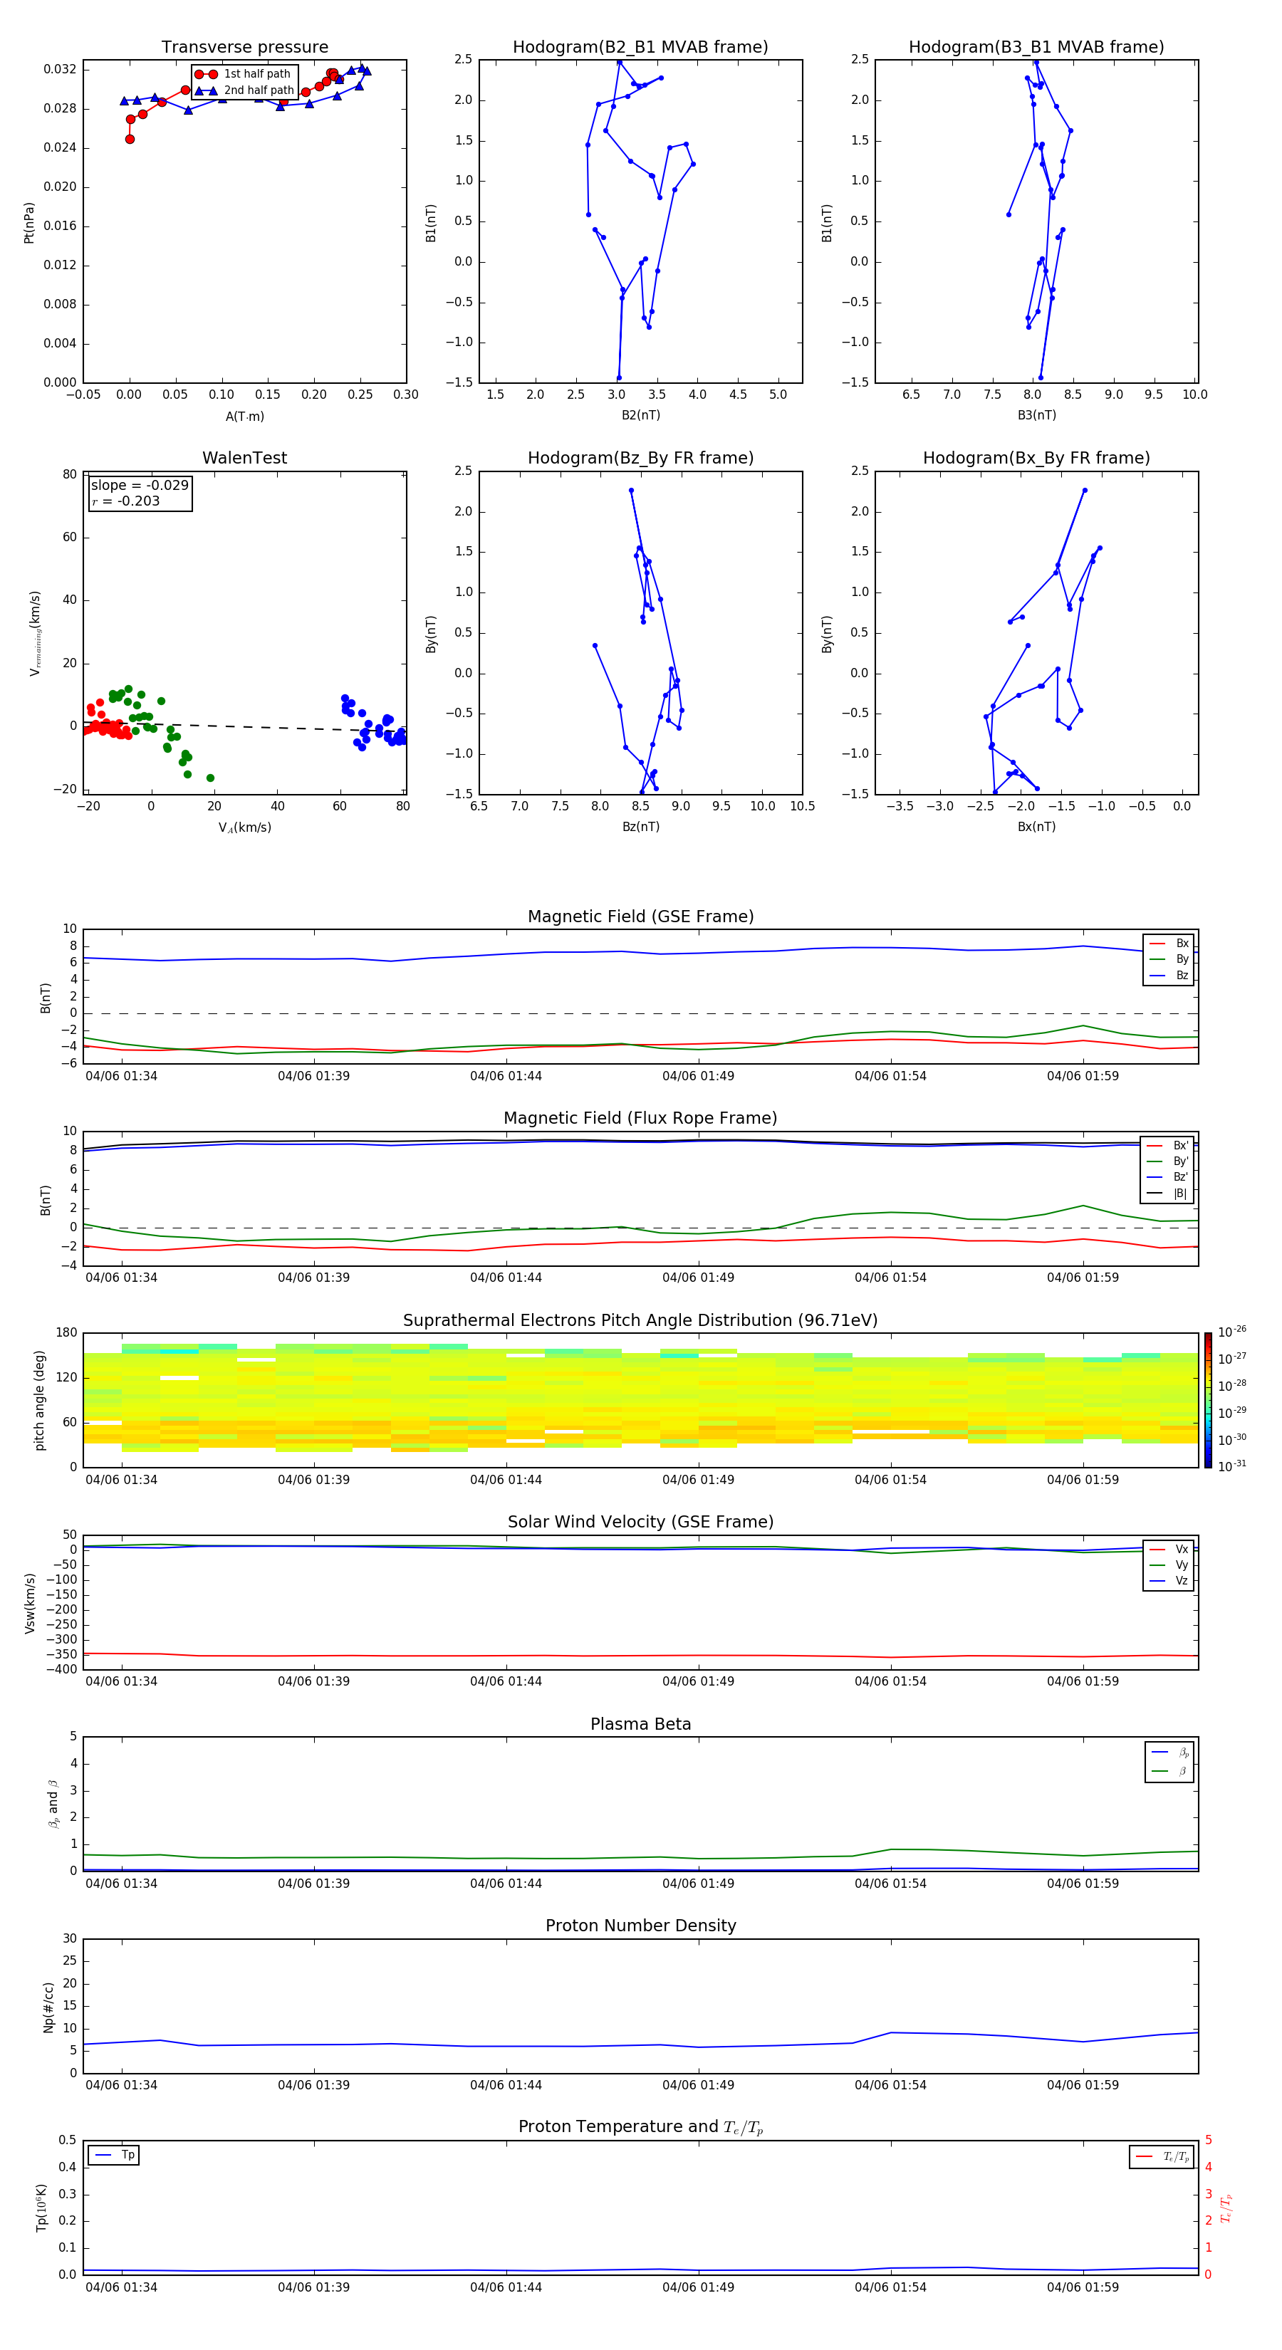Image resolution: width=1282 pixels, height=2350 pixels.
Task: Click the '04/06 01:39' tick under density panel
Action: tap(314, 2085)
